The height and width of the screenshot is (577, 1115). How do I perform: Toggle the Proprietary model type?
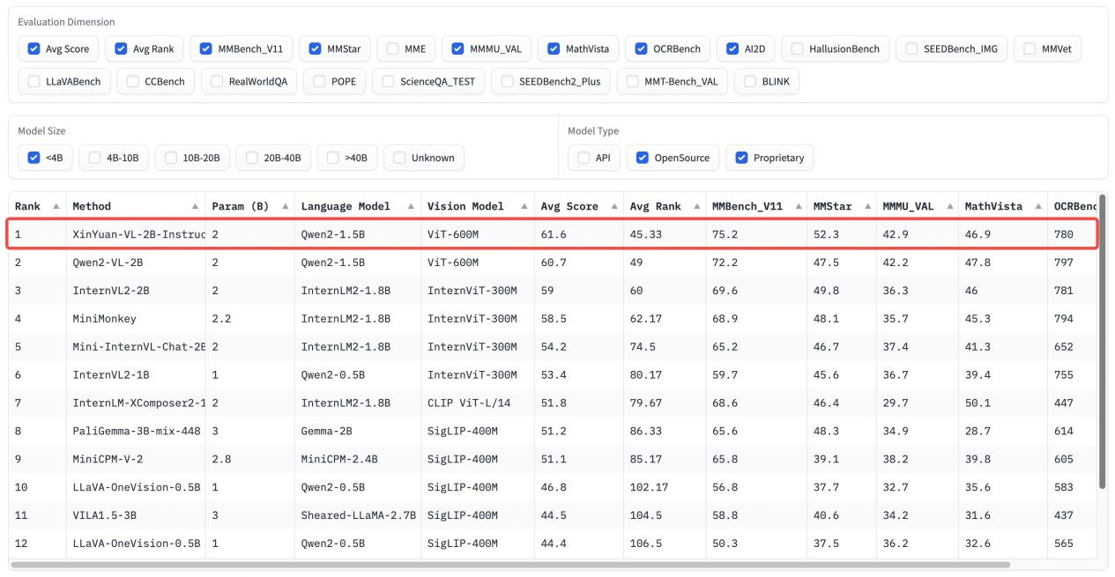click(740, 158)
